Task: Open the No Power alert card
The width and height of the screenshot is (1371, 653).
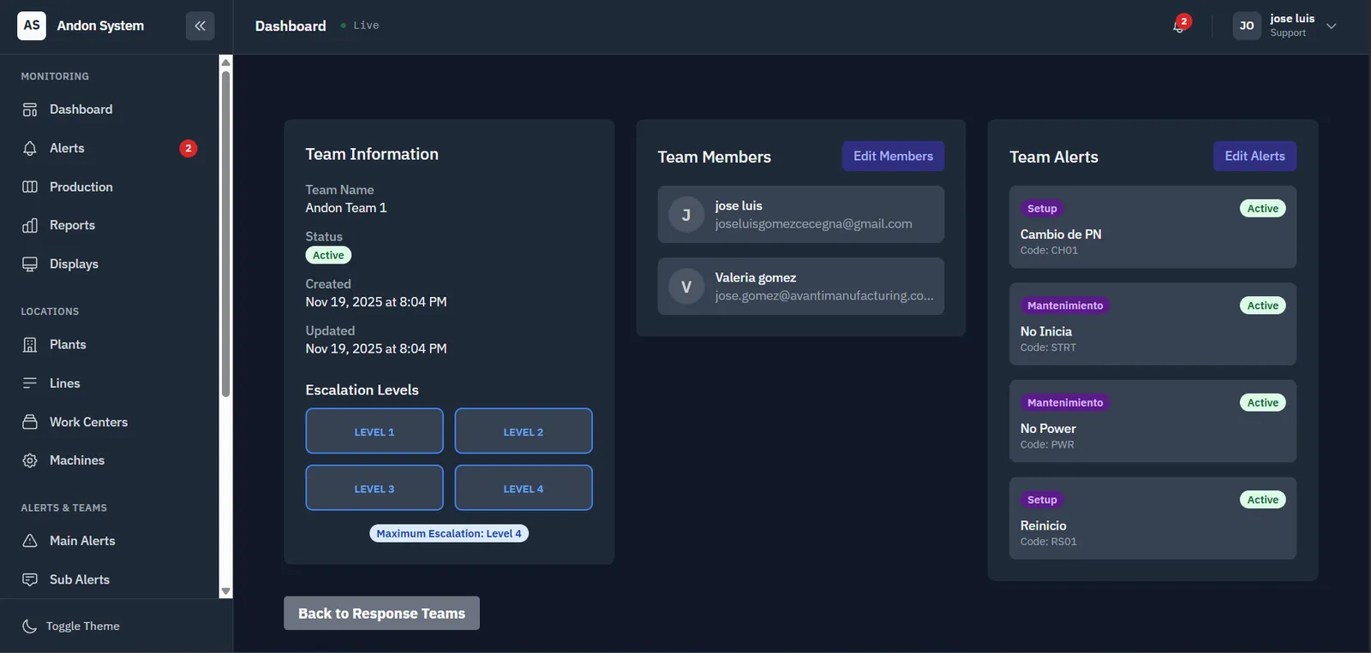Action: click(x=1152, y=421)
